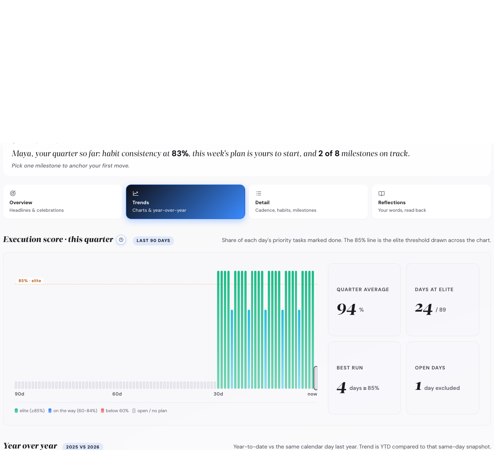Switch to the Detail tab
Viewport: 494px width, 450px height.
coord(308,202)
